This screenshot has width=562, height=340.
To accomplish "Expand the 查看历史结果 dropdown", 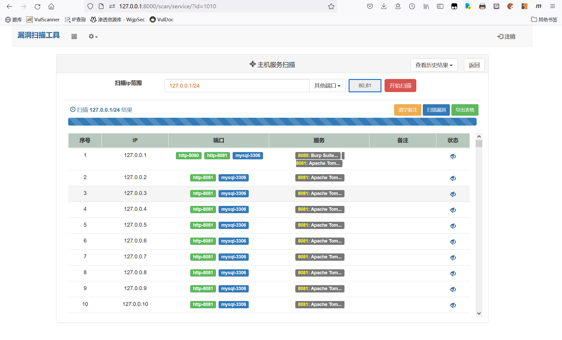I will pyautogui.click(x=434, y=65).
